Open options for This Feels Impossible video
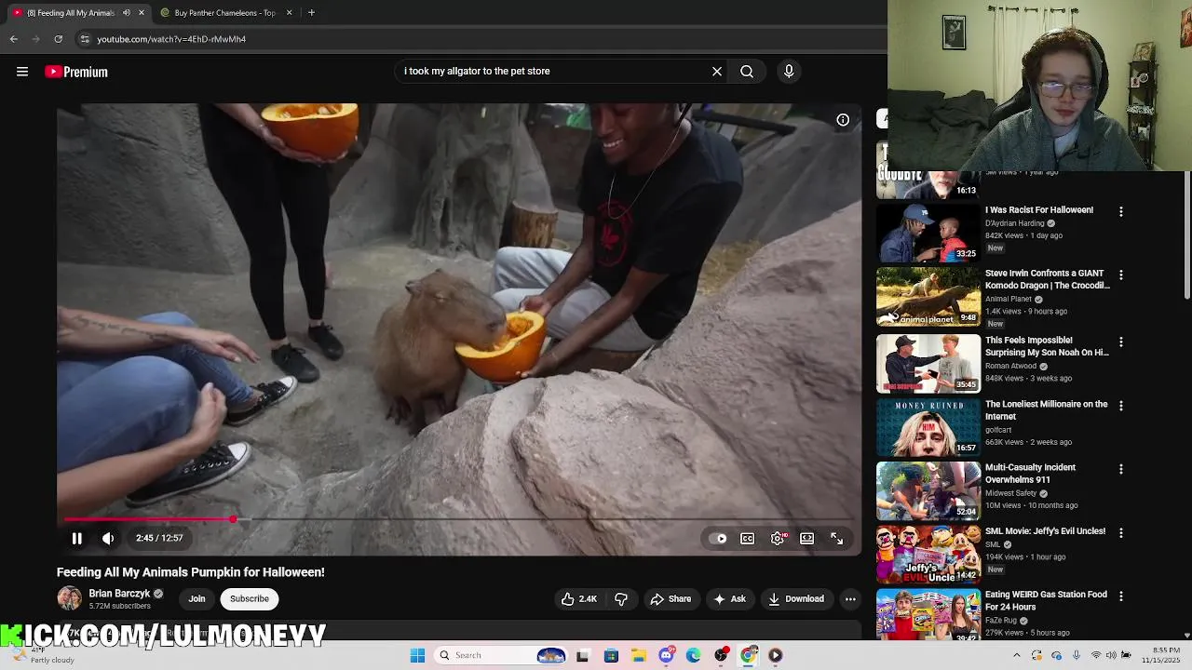Screen dimensions: 1192x670 [1121, 342]
